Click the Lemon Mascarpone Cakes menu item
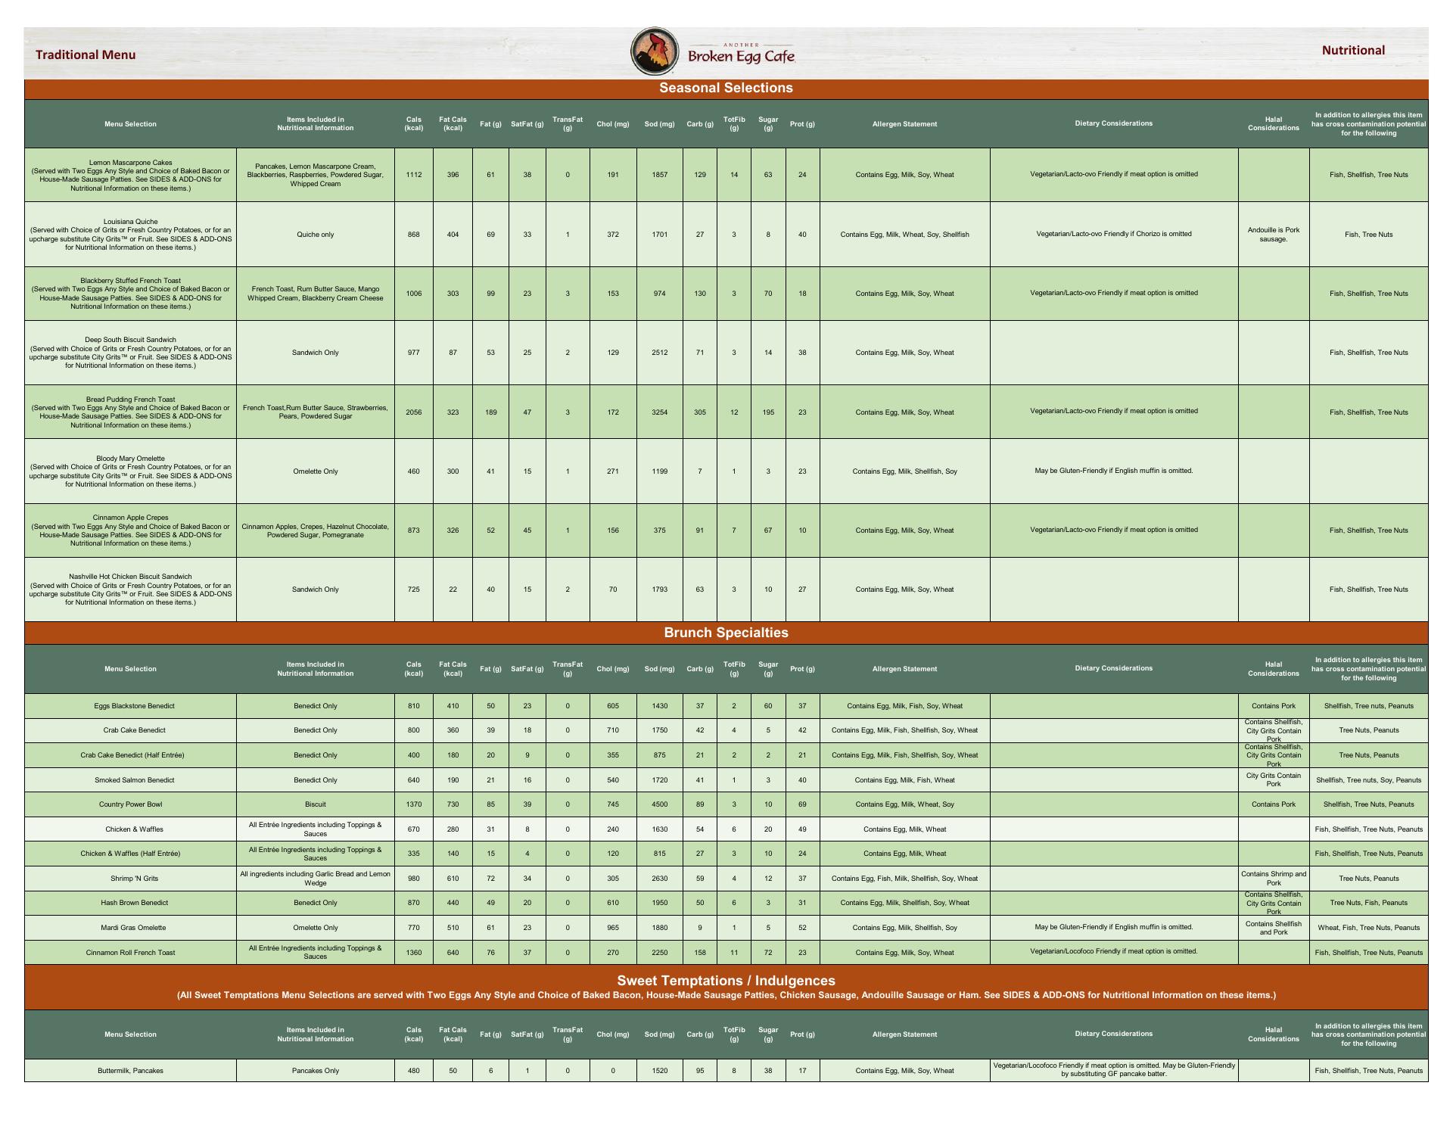This screenshot has height=1123, width=1453. [x=130, y=163]
